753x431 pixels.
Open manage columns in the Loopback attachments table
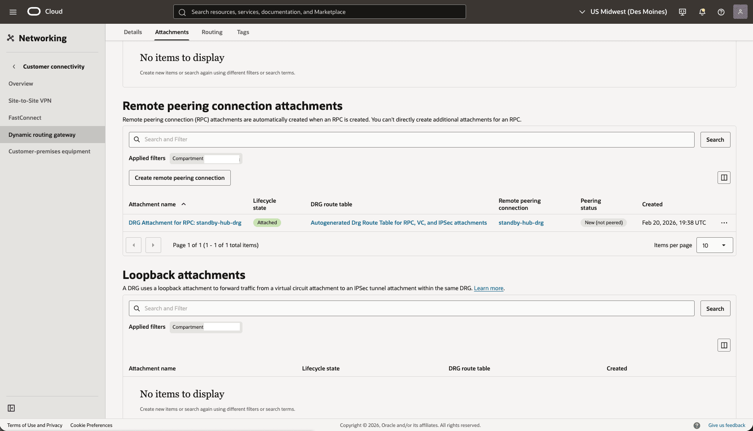click(723, 345)
